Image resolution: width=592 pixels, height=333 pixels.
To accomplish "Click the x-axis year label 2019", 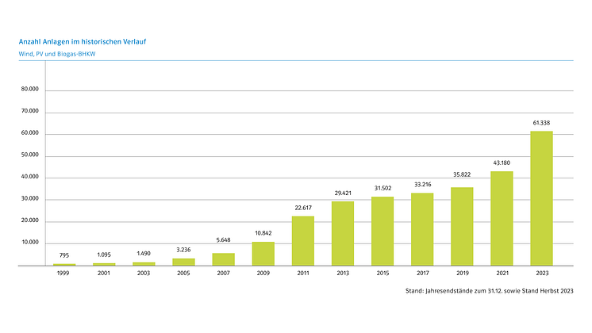I will click(x=463, y=273).
